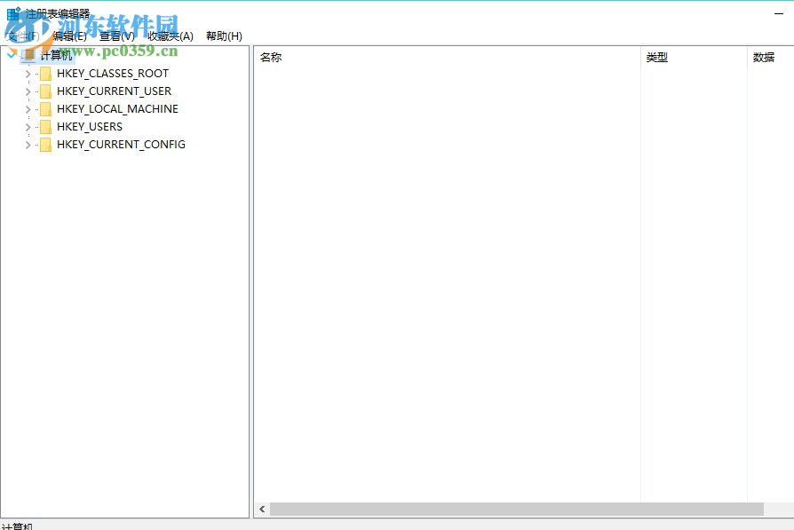
Task: Open the 帮助(H) menu
Action: [x=225, y=36]
